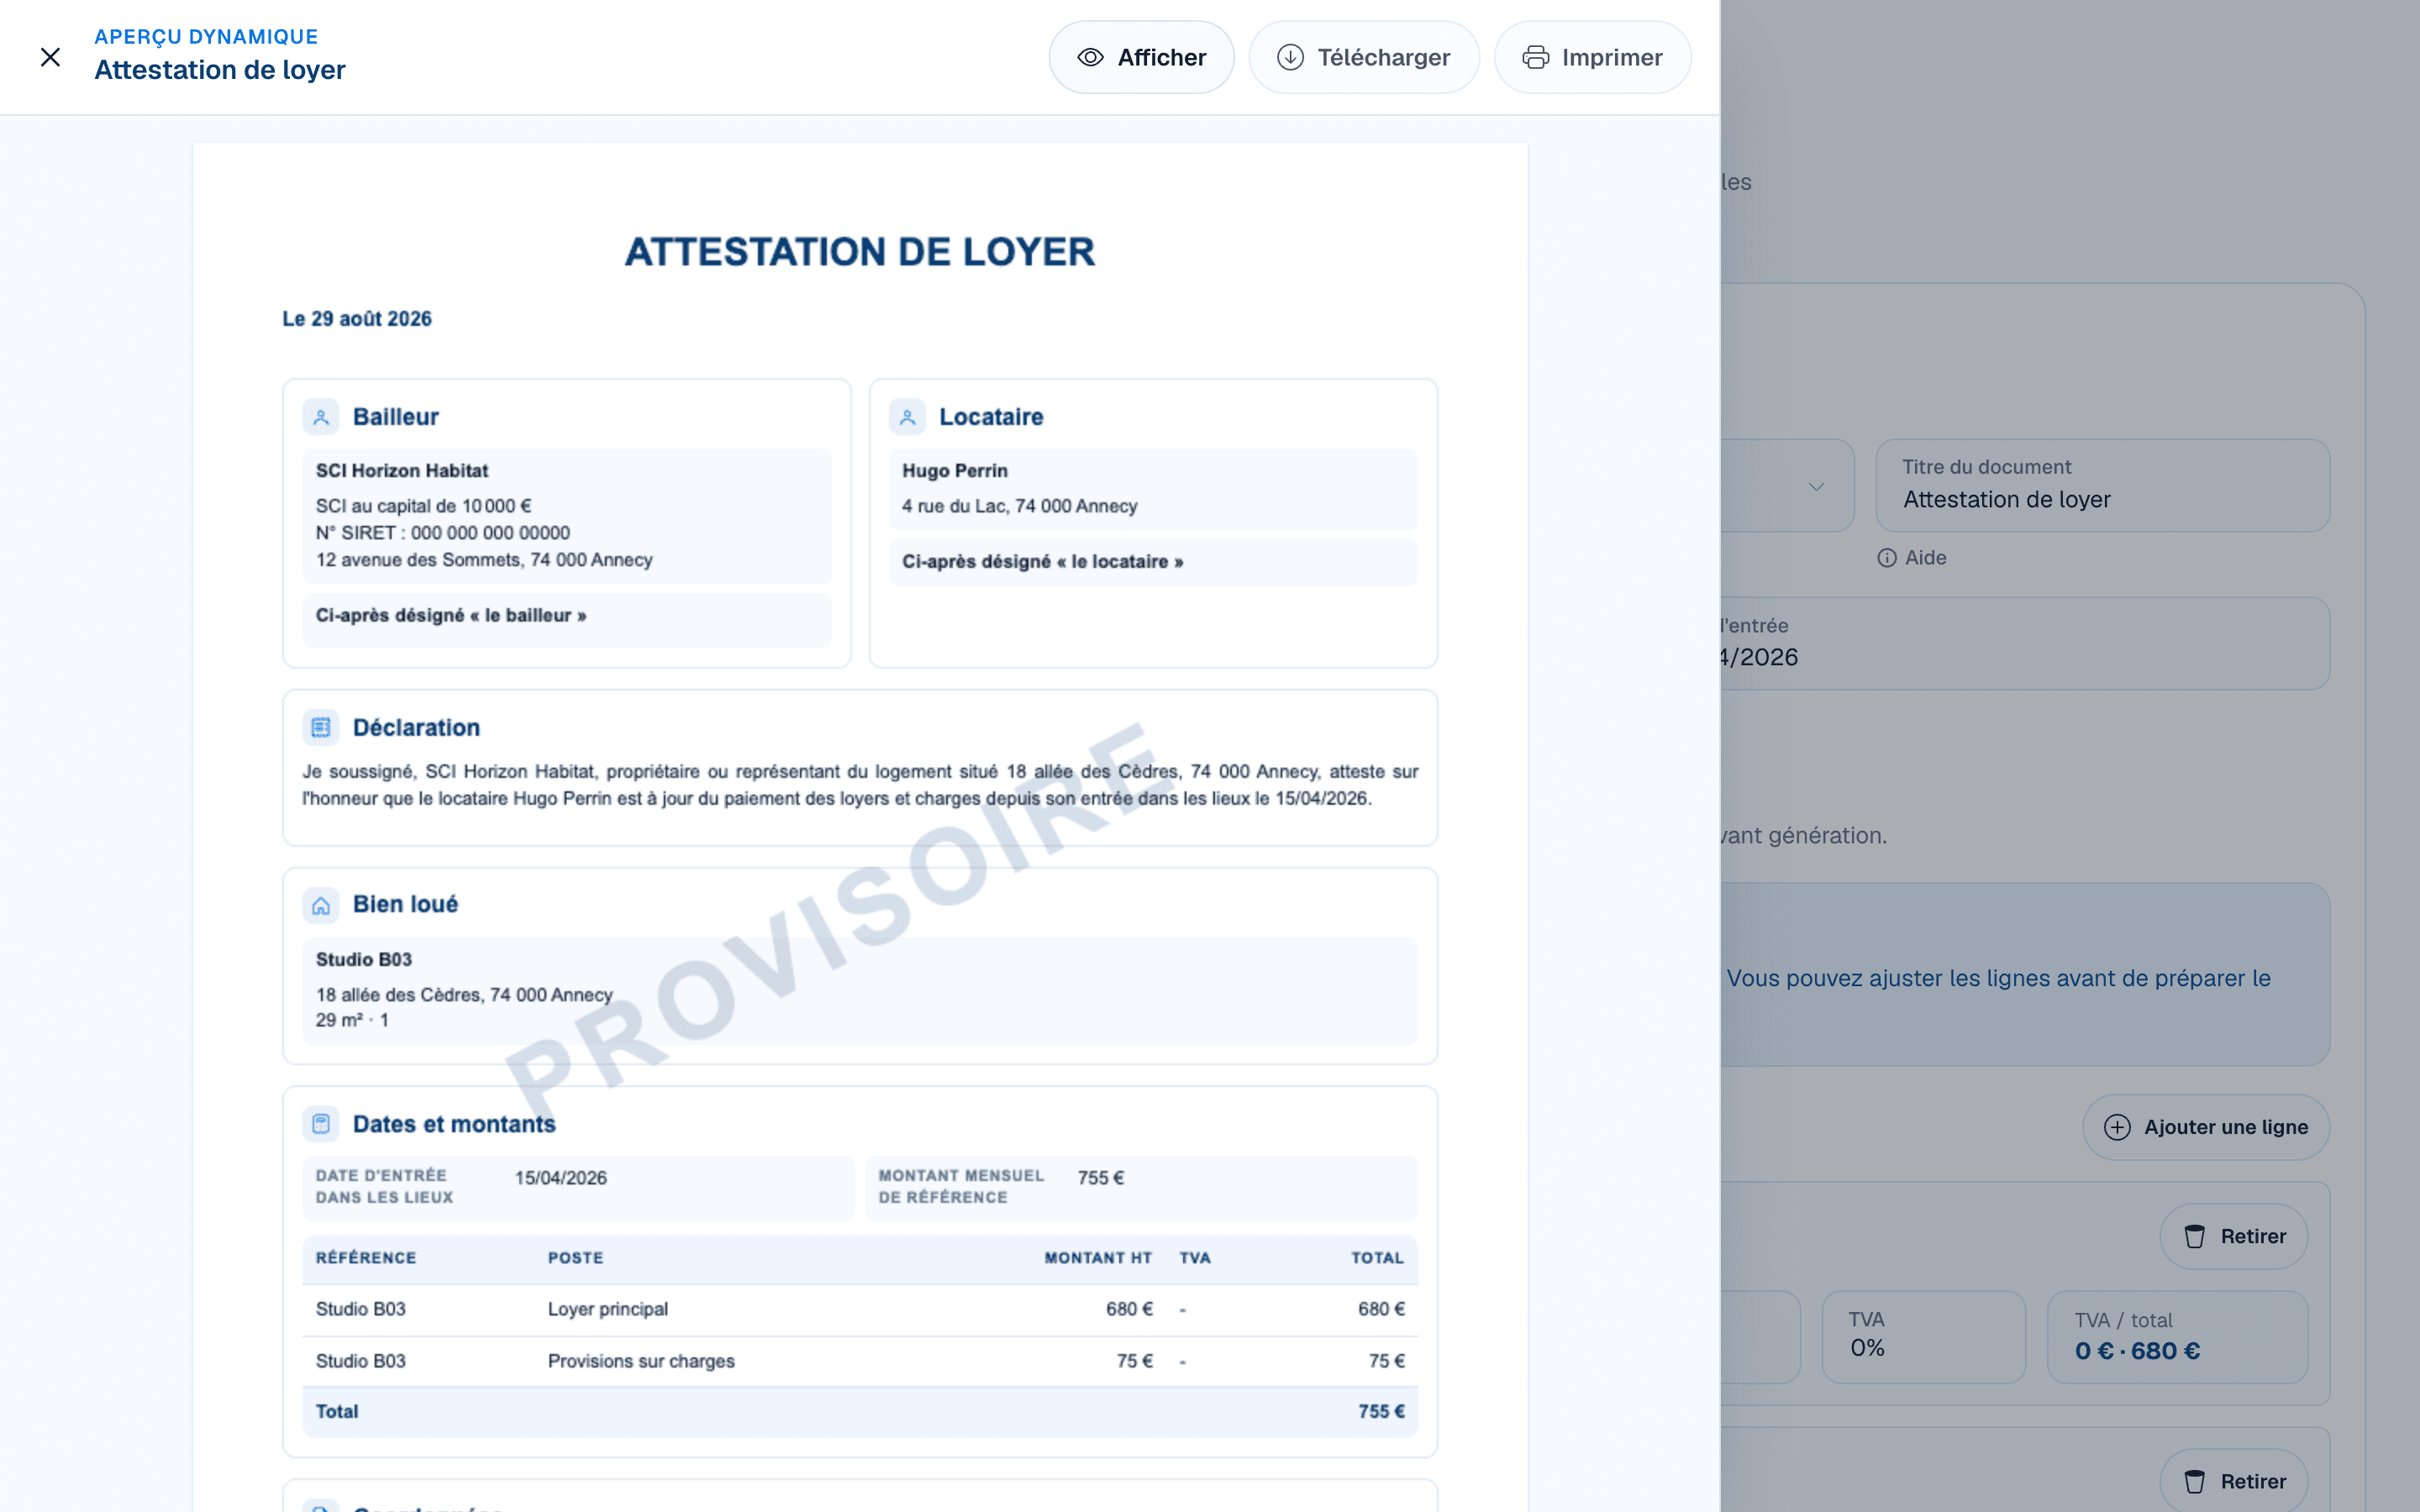
Task: Click the download arrow icon in Télécharger
Action: pos(1290,57)
